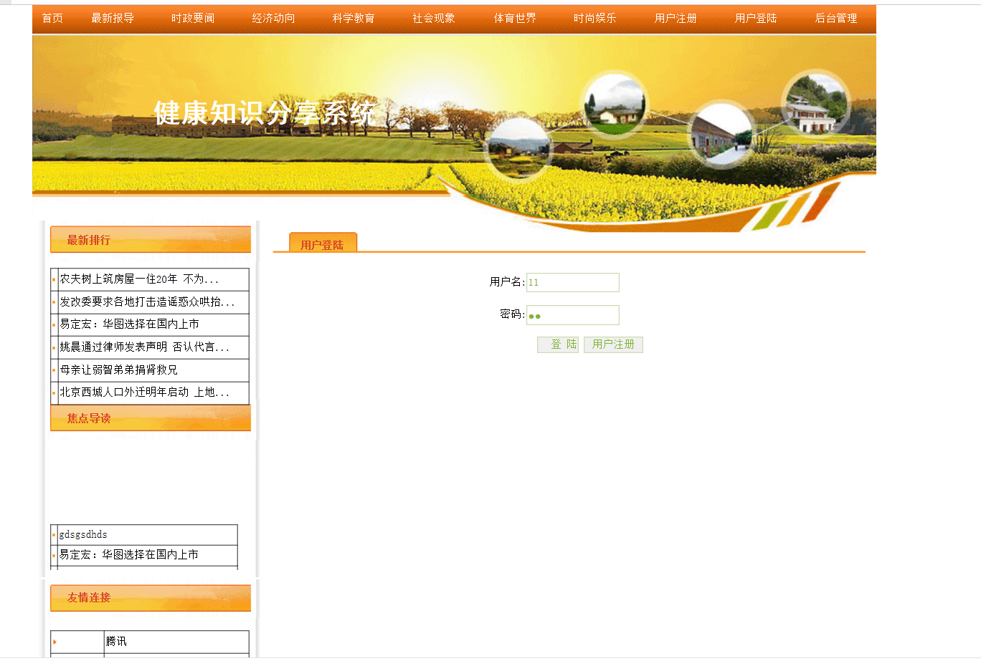Open 易定宏：华图选择在国内上市 in 最新排行 list
The height and width of the screenshot is (661, 981).
point(129,324)
